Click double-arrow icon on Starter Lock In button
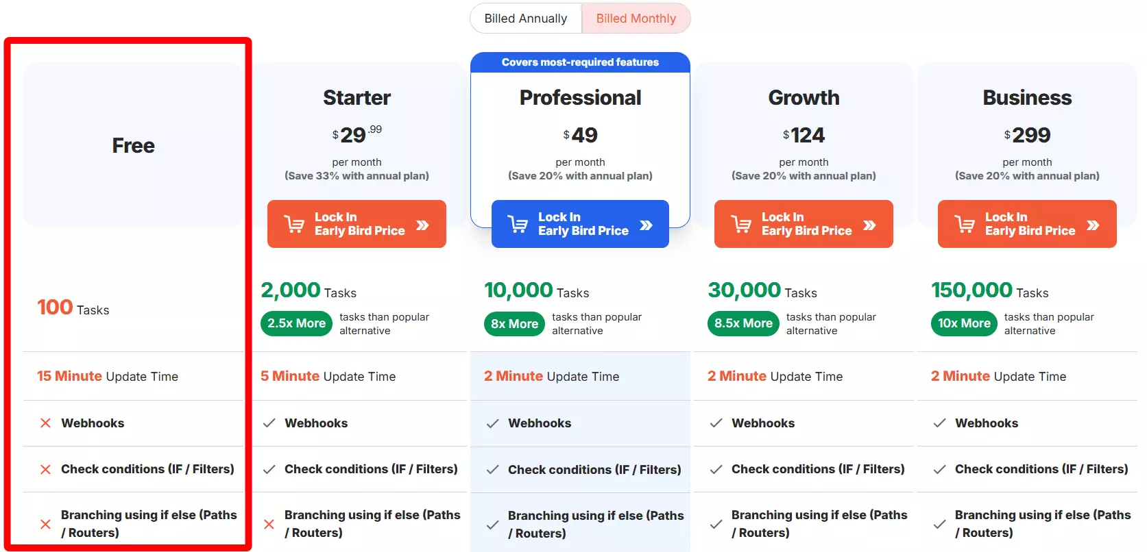The height and width of the screenshot is (552, 1147). [422, 225]
